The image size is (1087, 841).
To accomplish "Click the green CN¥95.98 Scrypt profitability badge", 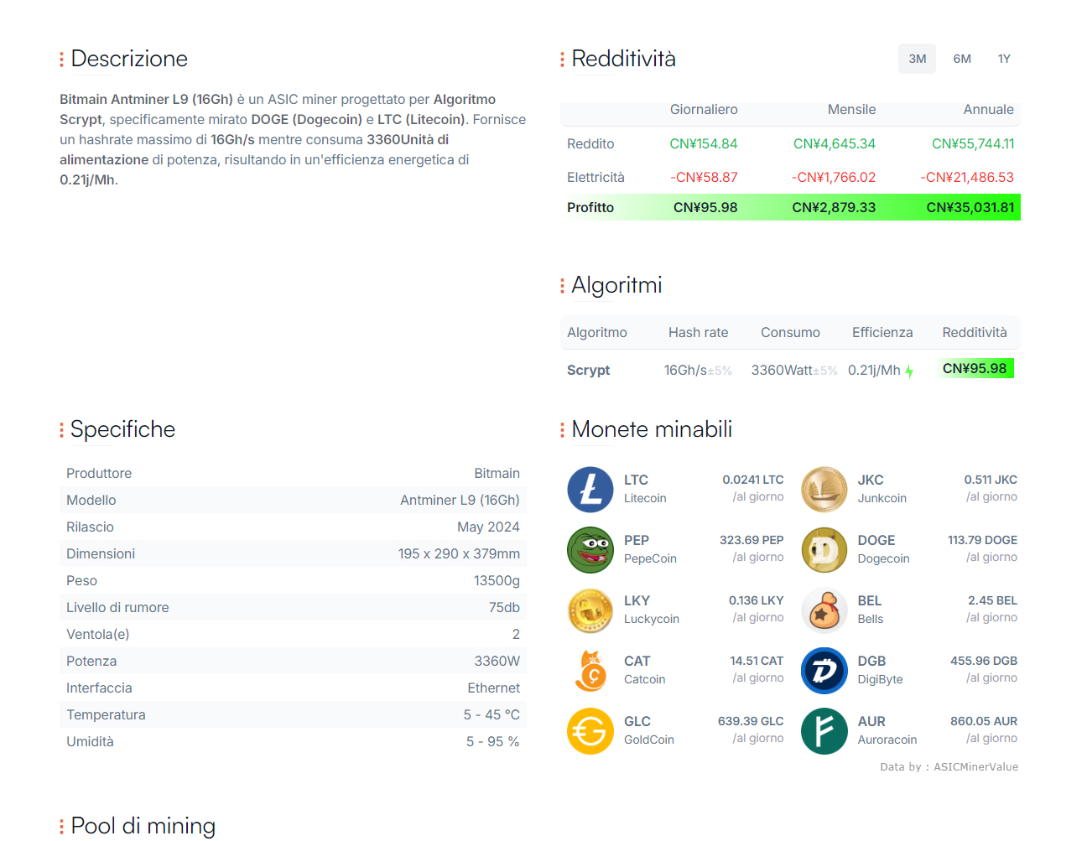I will (x=975, y=368).
